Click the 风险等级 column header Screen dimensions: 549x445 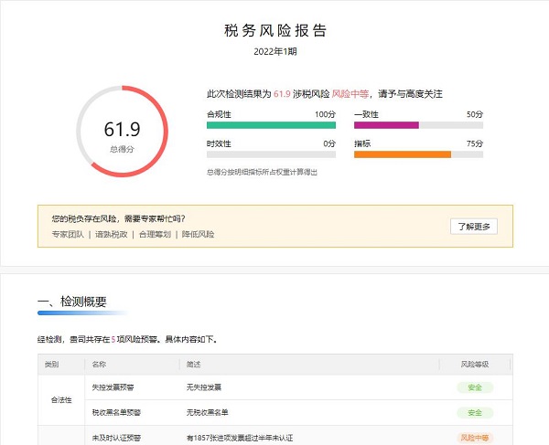tap(475, 365)
